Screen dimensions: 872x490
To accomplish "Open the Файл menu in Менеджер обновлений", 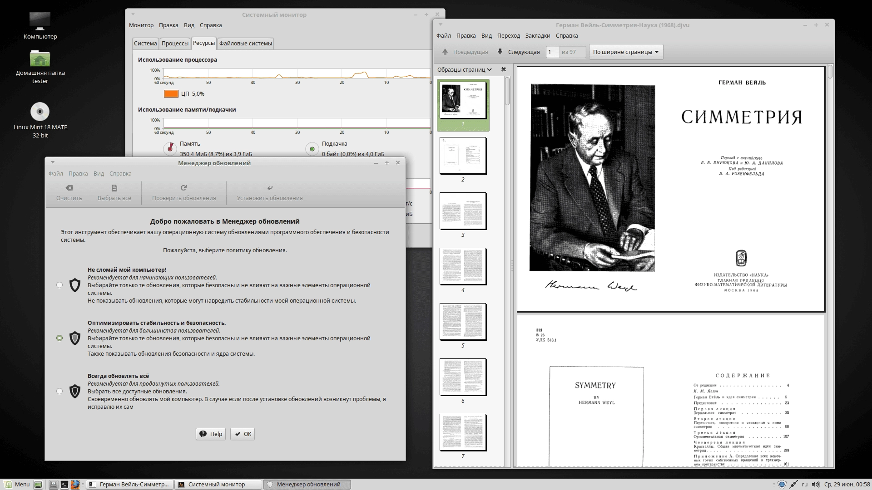I will pos(56,173).
